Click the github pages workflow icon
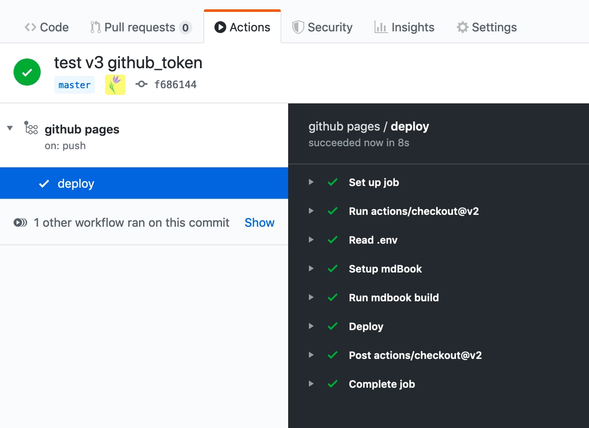 click(31, 128)
